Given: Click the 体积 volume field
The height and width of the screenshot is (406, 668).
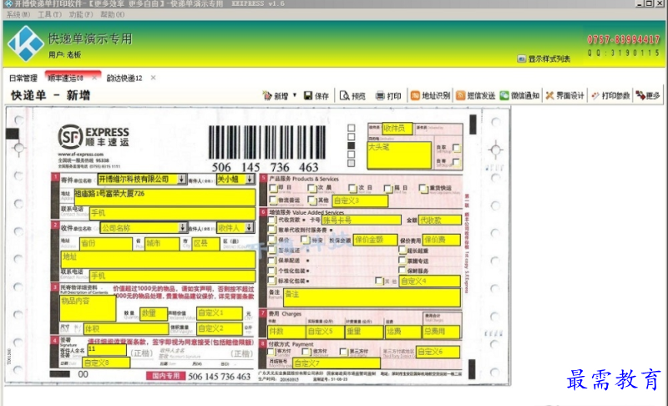Looking at the screenshot, I should coord(126,329).
